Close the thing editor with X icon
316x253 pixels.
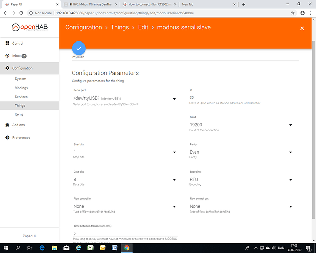click(302, 28)
